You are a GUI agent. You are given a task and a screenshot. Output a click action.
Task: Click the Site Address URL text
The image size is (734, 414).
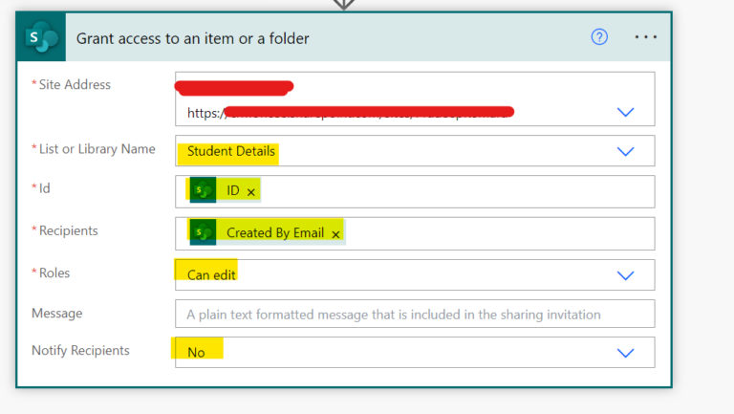tap(350, 113)
